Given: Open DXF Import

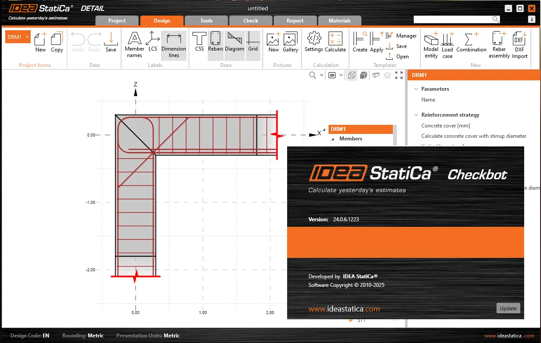Looking at the screenshot, I should pos(519,45).
